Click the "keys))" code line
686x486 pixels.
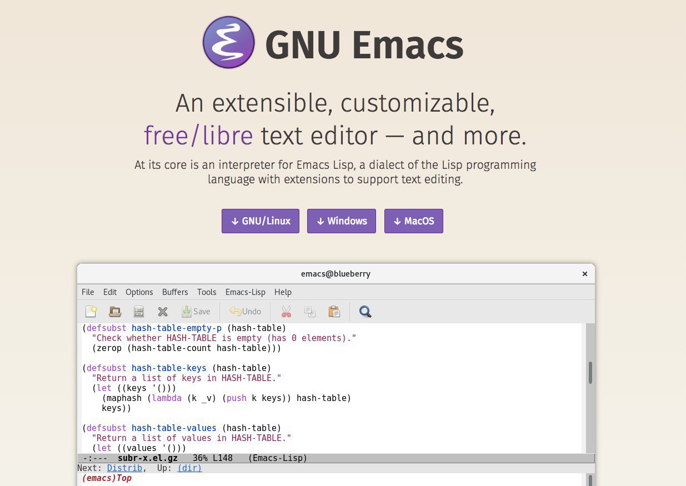click(x=116, y=408)
